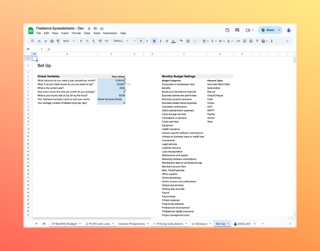
Task: Open the Extensions menu
Action: point(110,33)
